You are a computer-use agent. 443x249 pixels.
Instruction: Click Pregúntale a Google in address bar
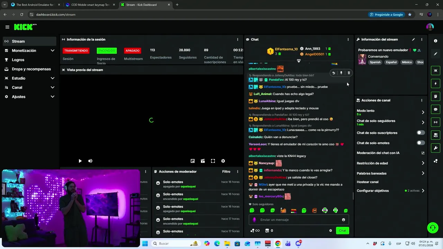(386, 15)
